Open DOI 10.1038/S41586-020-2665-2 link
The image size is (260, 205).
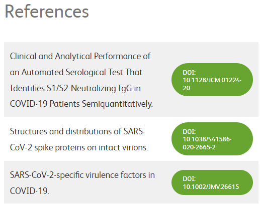(212, 139)
